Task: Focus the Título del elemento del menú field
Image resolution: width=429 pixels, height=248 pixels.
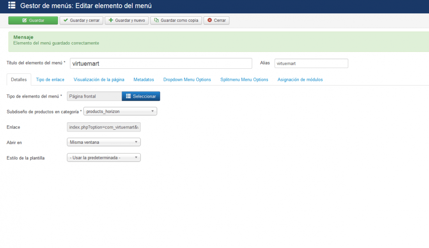Action: [x=161, y=63]
